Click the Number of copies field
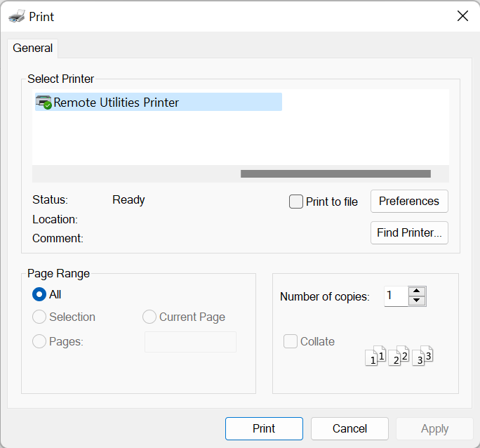This screenshot has width=480, height=448. 395,296
